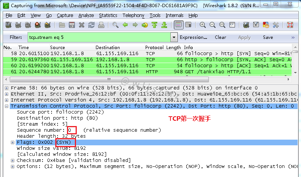Open filter history dropdown arrow
Screen dimensions: 301x177
174,37
